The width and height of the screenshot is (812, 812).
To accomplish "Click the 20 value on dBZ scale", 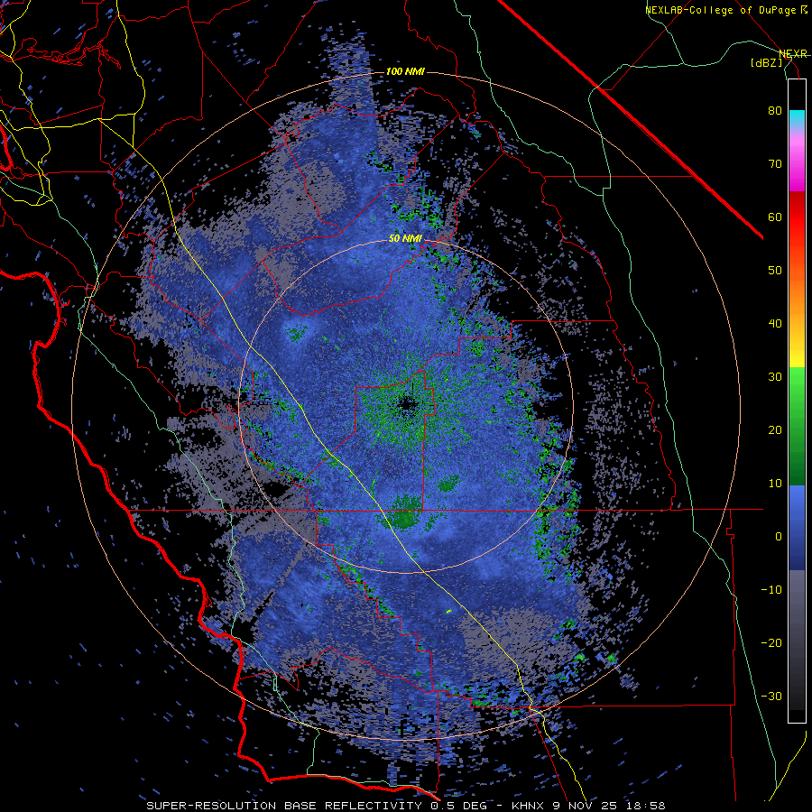I will coord(775,430).
